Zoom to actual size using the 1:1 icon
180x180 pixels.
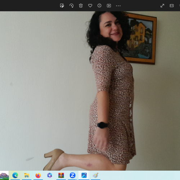coord(172,5)
